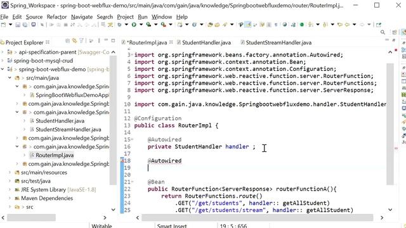Viewport: 406px width, 228px height.
Task: Toggle Mark Occurrences highlighted toolbar icon
Action: point(249,25)
